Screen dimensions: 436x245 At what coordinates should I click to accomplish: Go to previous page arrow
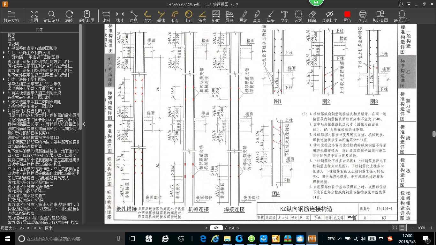click(x=207, y=228)
